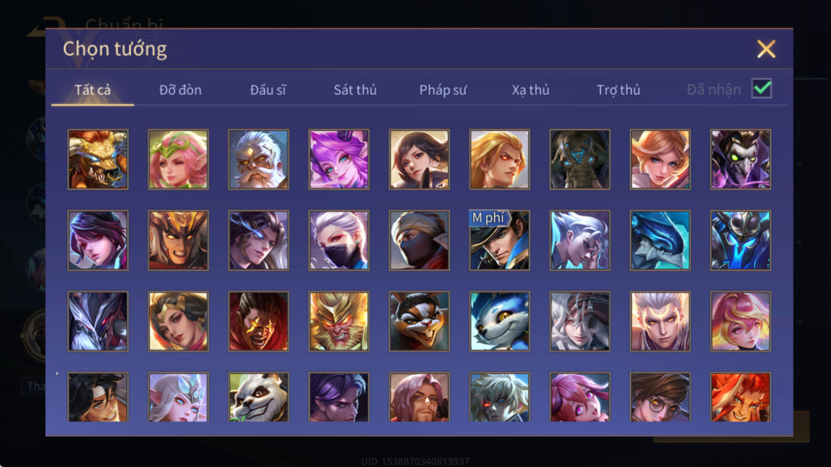831x467 pixels.
Task: Pick the hero with round glasses
Action: tap(660, 397)
